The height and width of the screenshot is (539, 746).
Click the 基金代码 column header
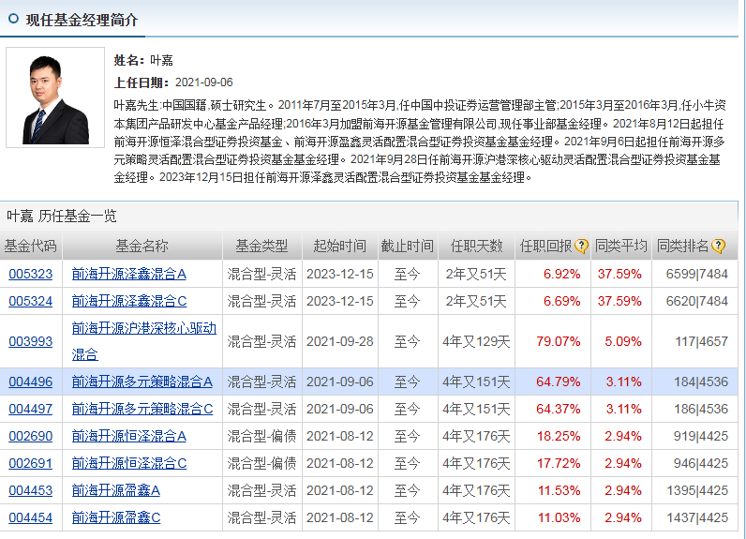tap(30, 246)
